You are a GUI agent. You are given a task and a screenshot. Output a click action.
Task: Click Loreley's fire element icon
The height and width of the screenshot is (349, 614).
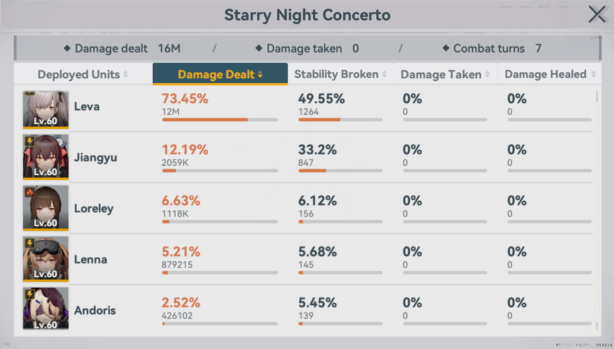(29, 192)
